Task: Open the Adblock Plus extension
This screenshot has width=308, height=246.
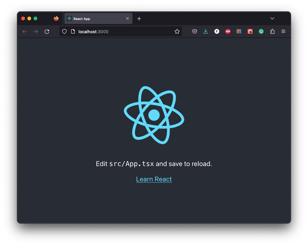Action: pos(228,31)
